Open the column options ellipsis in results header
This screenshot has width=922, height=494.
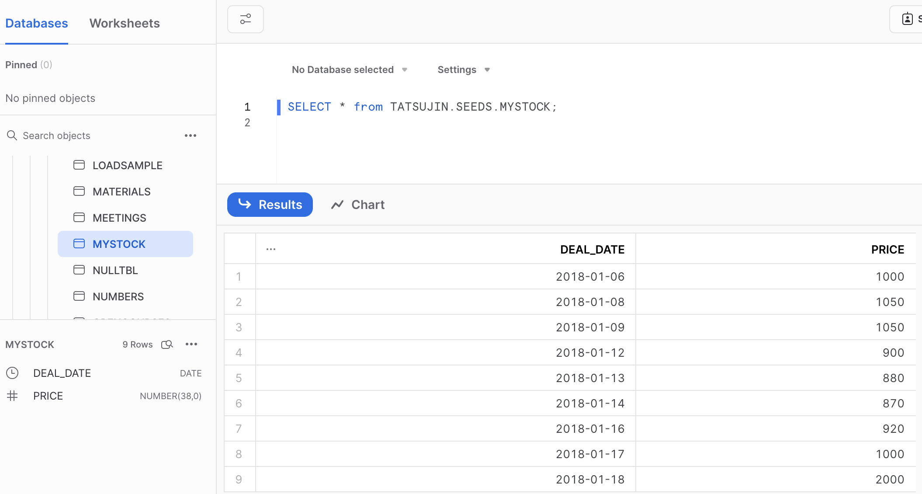pyautogui.click(x=271, y=249)
